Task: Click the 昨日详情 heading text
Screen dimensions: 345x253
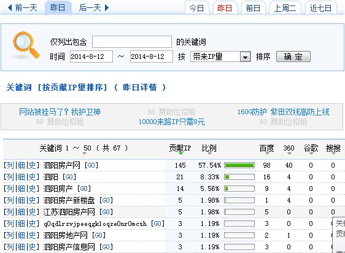Action: coord(140,87)
